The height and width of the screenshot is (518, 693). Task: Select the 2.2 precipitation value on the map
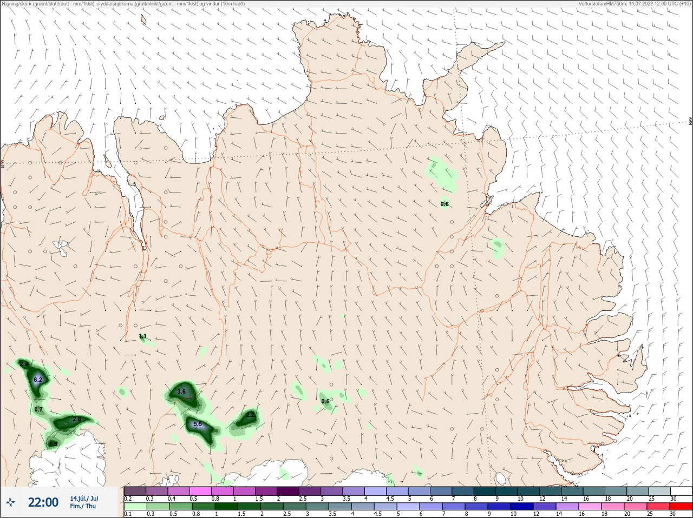pos(250,415)
